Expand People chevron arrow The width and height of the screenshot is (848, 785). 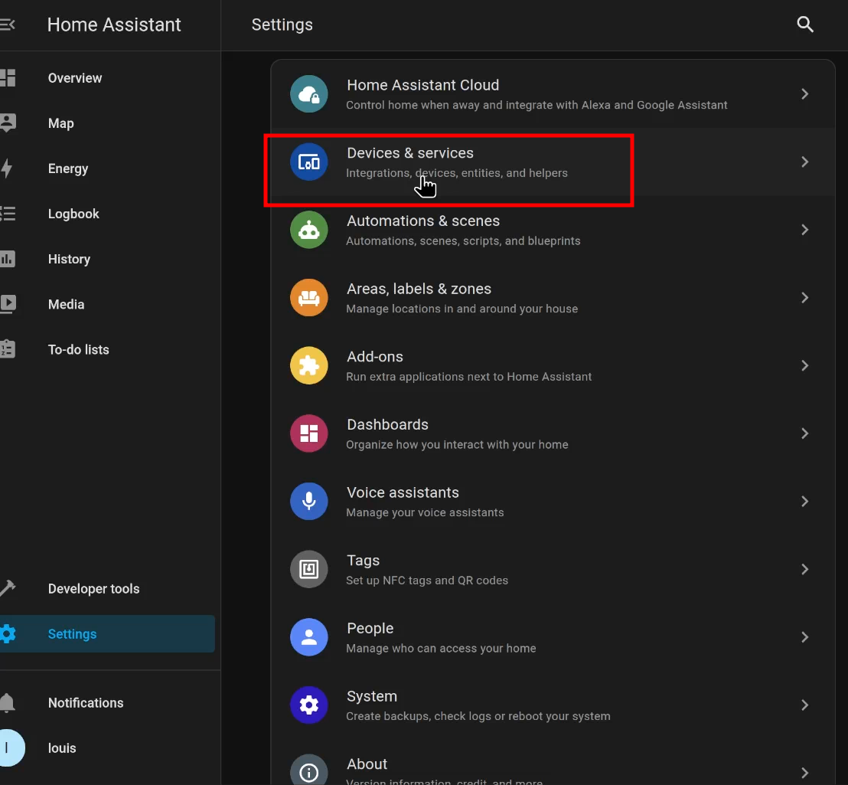click(804, 637)
